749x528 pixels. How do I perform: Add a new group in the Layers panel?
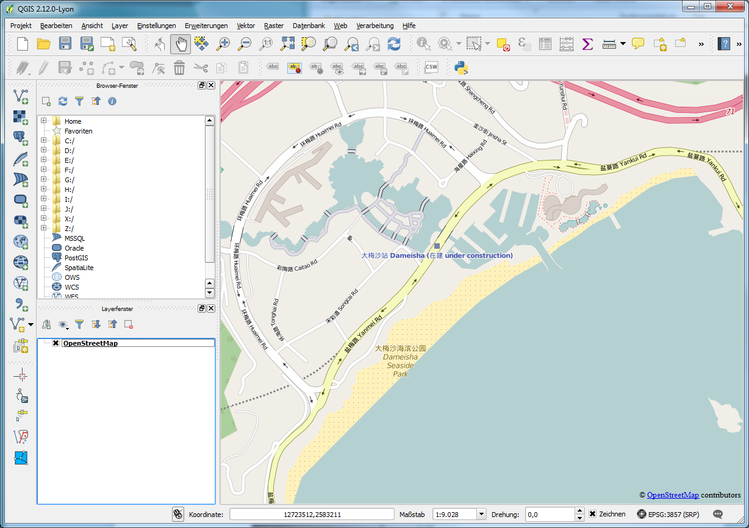pyautogui.click(x=46, y=324)
